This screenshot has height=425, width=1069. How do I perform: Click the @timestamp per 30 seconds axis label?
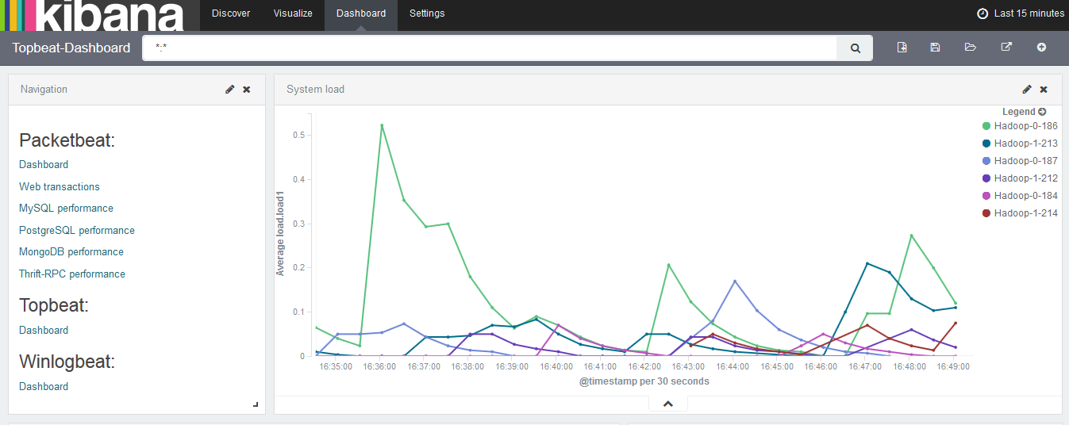pyautogui.click(x=644, y=381)
